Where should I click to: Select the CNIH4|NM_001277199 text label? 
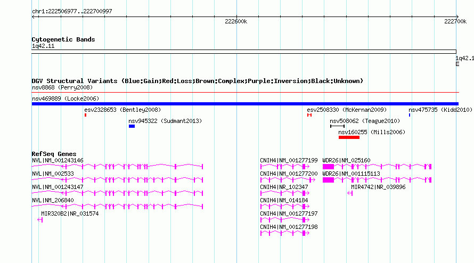(289, 160)
